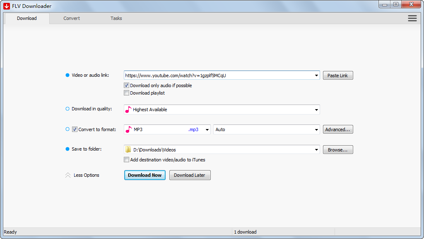Click the FLV Downloader app logo icon

click(x=7, y=6)
